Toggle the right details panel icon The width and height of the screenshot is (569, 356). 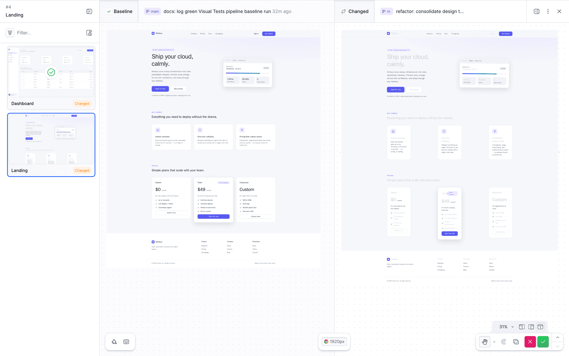(x=537, y=11)
